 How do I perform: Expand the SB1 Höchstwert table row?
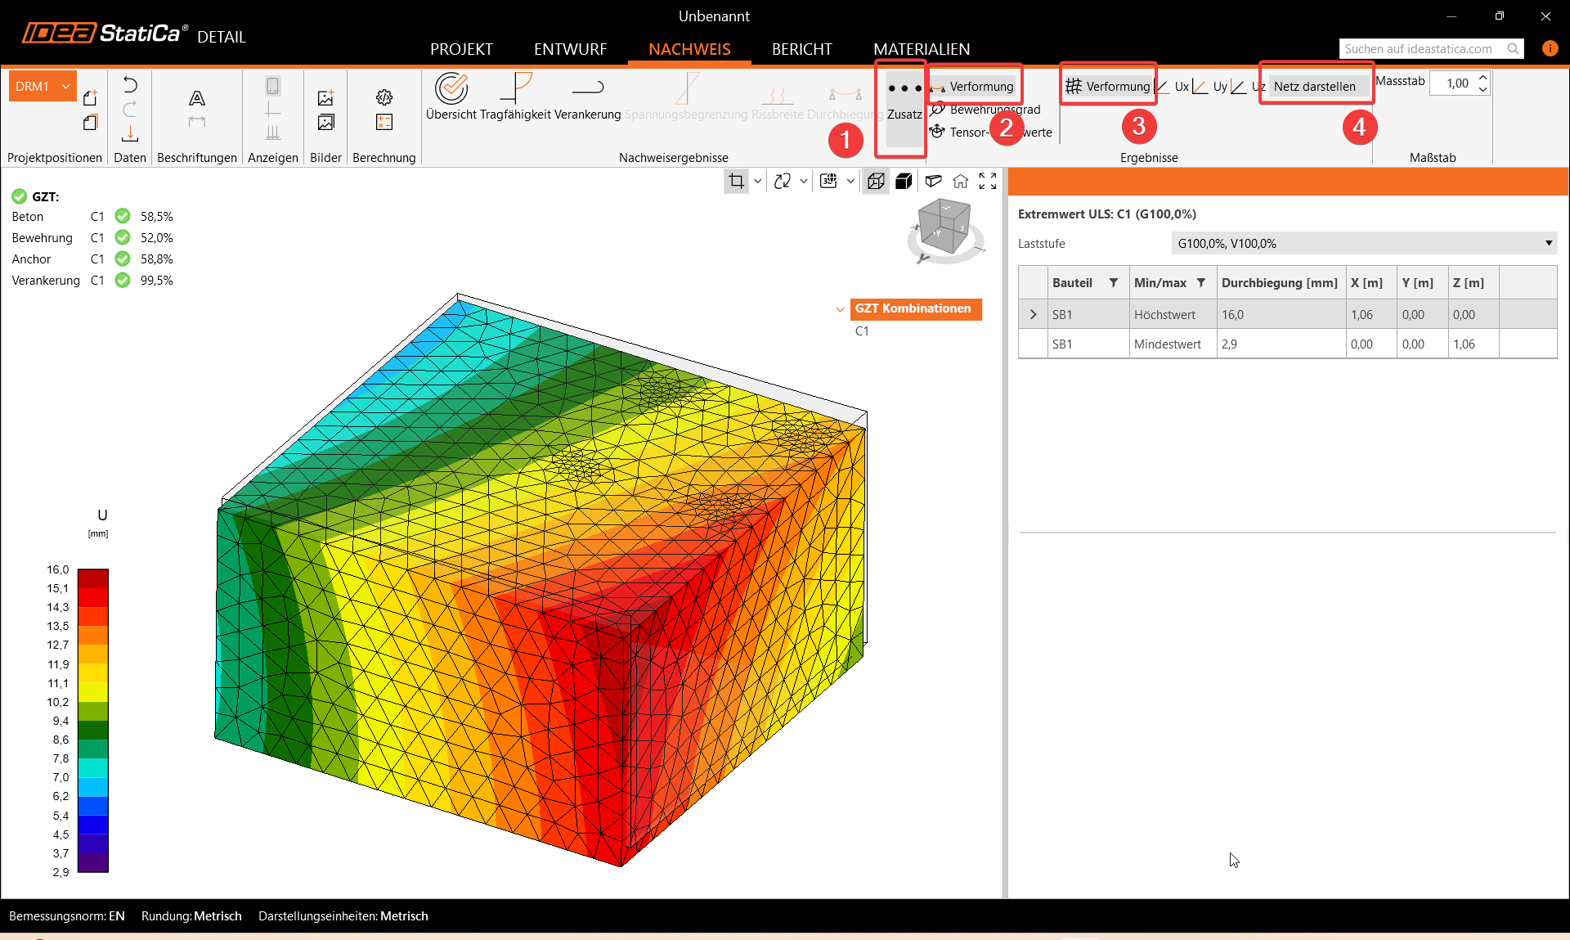pyautogui.click(x=1033, y=315)
